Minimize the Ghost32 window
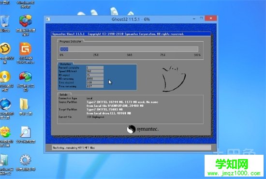Screen dimensions: 266x179 [194, 18]
